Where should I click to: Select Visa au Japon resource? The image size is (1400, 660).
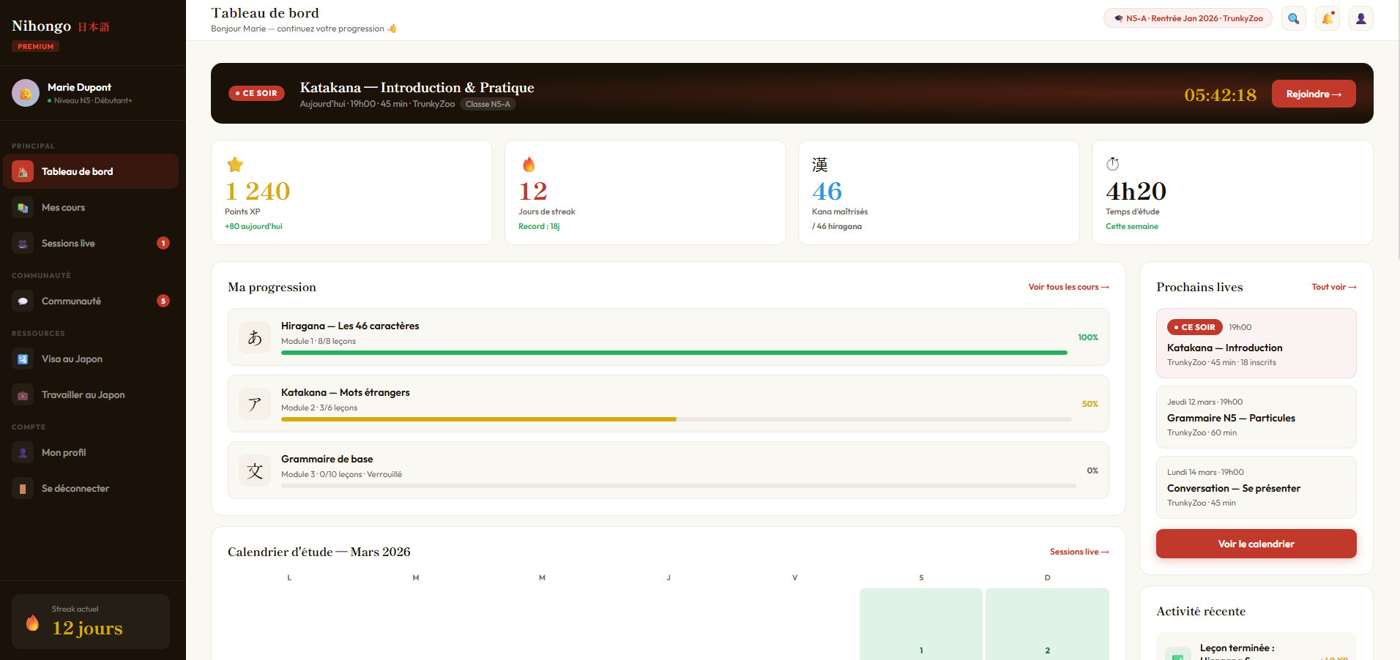91,359
